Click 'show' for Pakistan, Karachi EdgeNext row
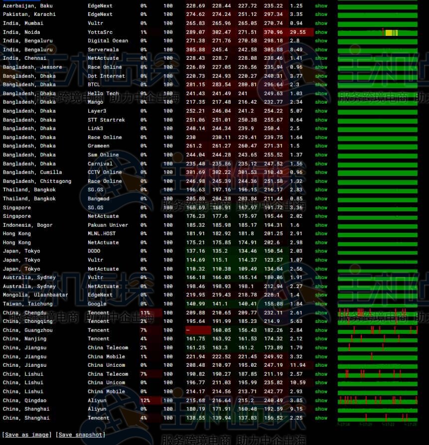 pos(321,14)
